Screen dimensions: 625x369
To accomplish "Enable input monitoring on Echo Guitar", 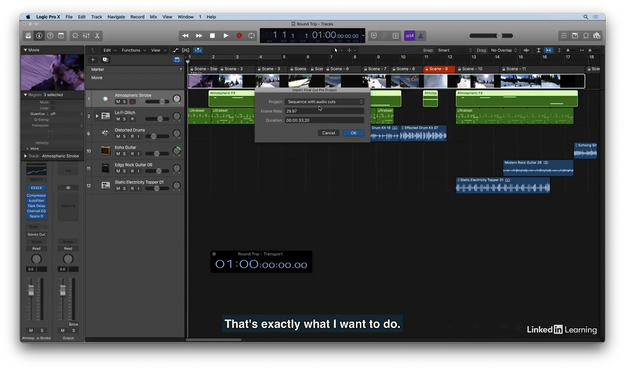I will (139, 154).
